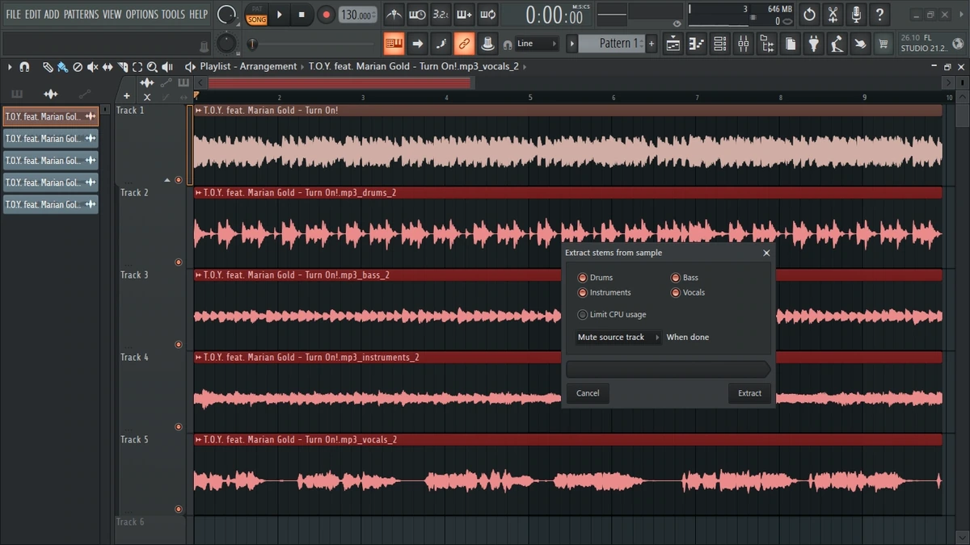Open the Line snap dropdown
The width and height of the screenshot is (970, 545).
[x=537, y=44]
